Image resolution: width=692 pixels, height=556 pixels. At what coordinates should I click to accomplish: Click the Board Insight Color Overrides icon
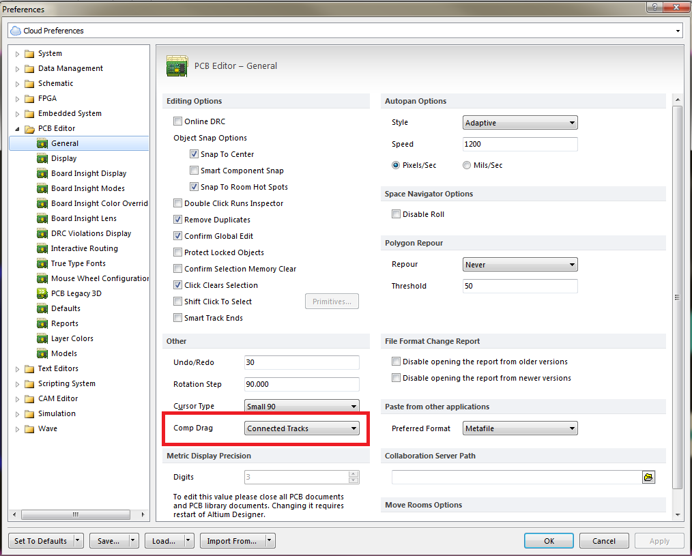42,203
